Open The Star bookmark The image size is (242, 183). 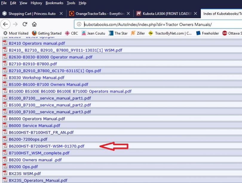click(118, 33)
